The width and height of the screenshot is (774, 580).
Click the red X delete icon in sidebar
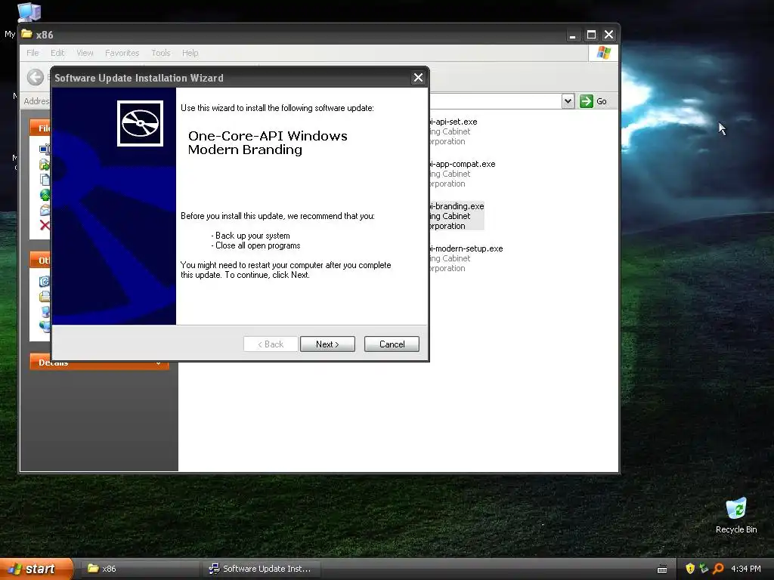tap(45, 225)
